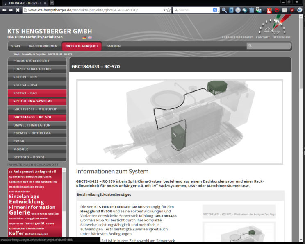Select PBCM52 – Optiklima sidebar item
Image resolution: width=305 pixels, height=244 pixels.
point(37,133)
